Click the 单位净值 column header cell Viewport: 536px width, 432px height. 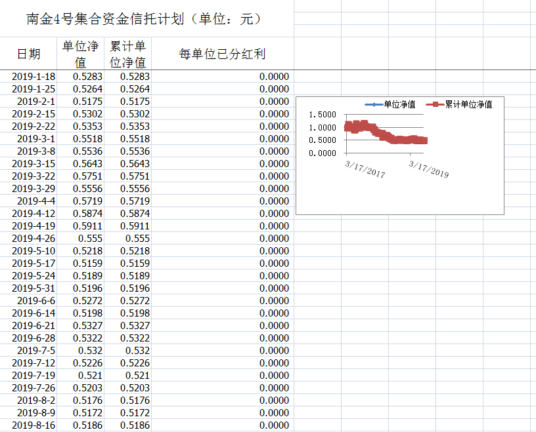click(x=80, y=54)
